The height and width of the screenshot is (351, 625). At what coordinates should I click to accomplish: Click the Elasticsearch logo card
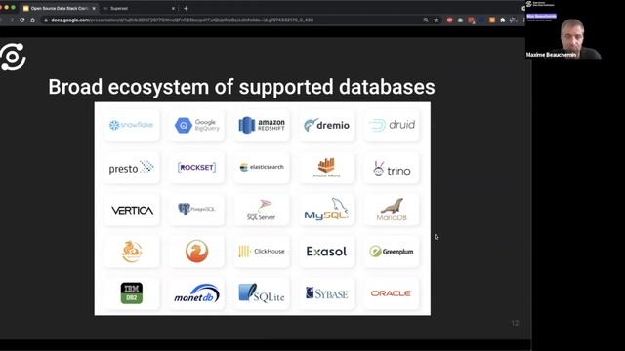click(262, 168)
